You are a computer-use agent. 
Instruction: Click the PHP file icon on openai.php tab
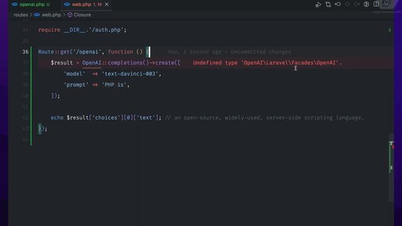coord(15,4)
